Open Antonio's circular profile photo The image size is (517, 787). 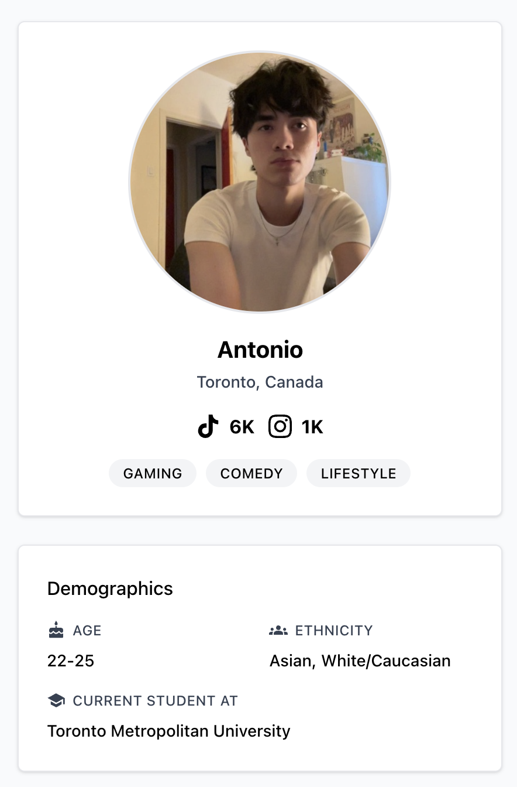click(x=260, y=182)
